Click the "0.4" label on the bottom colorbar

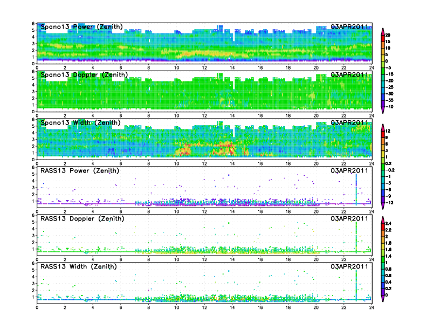coord(388,282)
